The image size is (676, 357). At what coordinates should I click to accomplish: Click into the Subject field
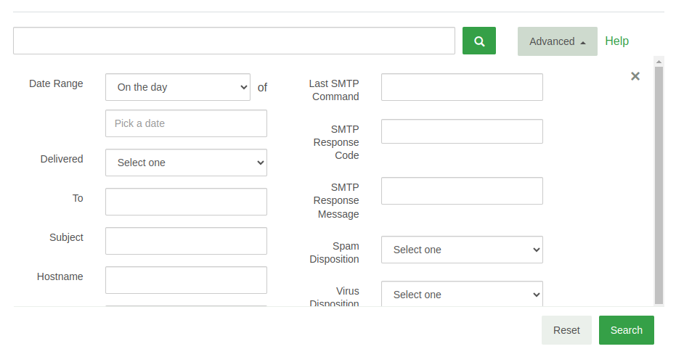[x=186, y=241]
